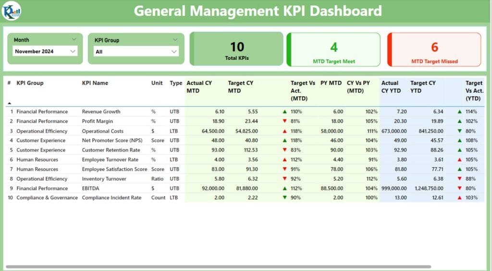Click green YTD down arrow for Operational Costs
This screenshot has height=271, width=492.
point(460,131)
